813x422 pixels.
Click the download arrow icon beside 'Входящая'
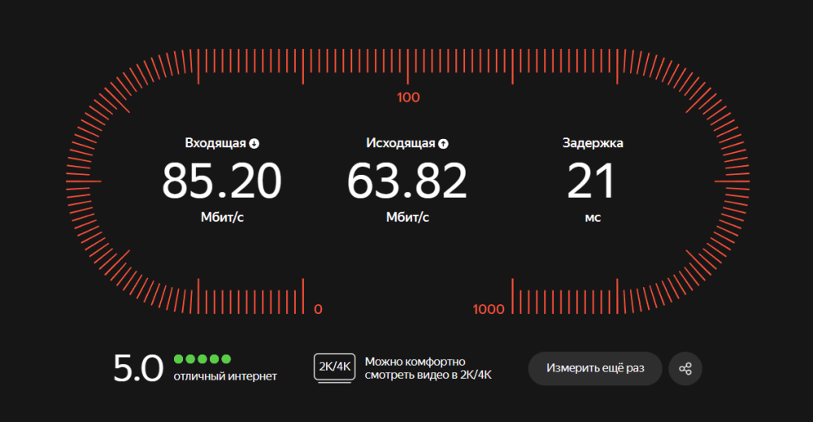click(254, 144)
